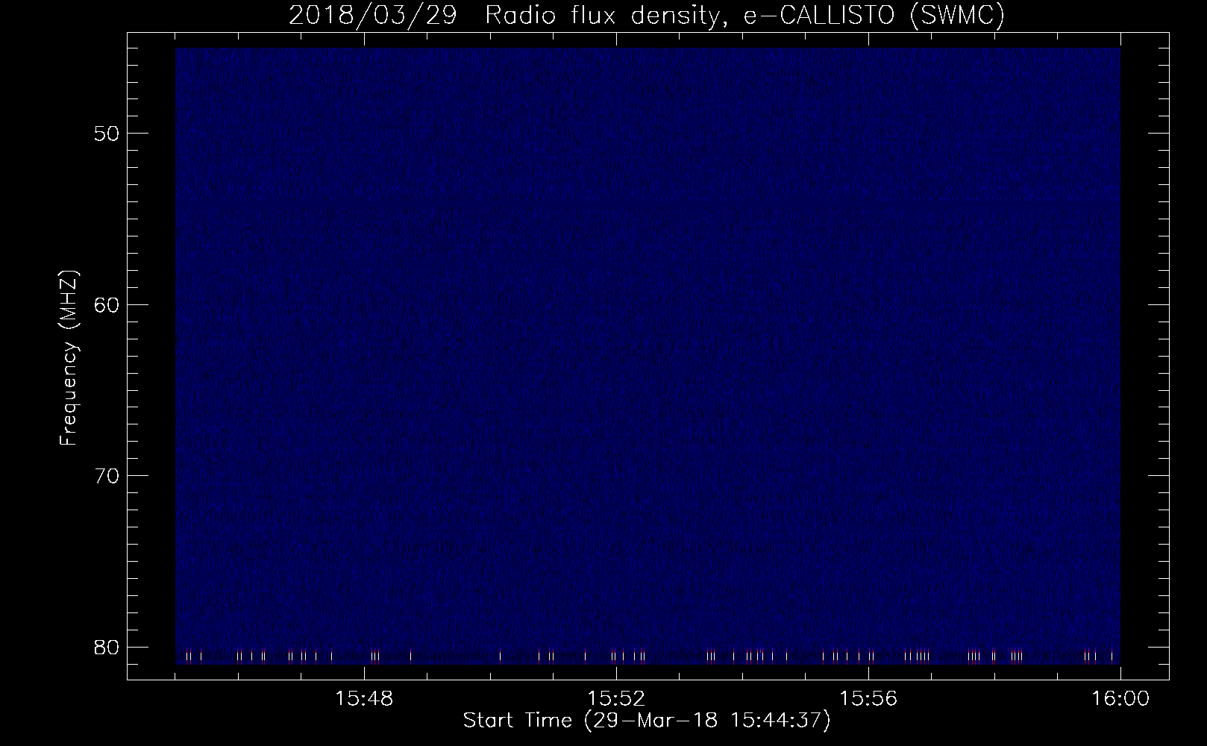Click the plot title 'Radio flux density, e-CALLISTO (SWMC)'
The height and width of the screenshot is (746, 1207).
coord(744,16)
